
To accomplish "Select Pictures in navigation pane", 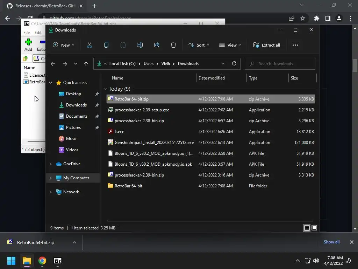I will (x=73, y=127).
